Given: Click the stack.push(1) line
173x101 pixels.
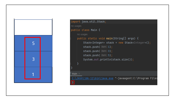Looking at the screenshot, I should tap(98, 47).
